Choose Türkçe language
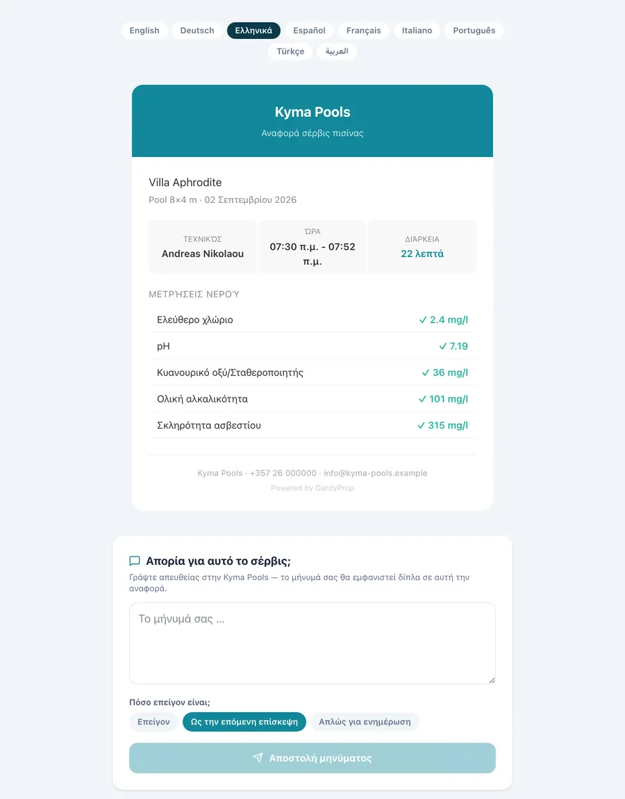The image size is (625, 799). [x=290, y=51]
